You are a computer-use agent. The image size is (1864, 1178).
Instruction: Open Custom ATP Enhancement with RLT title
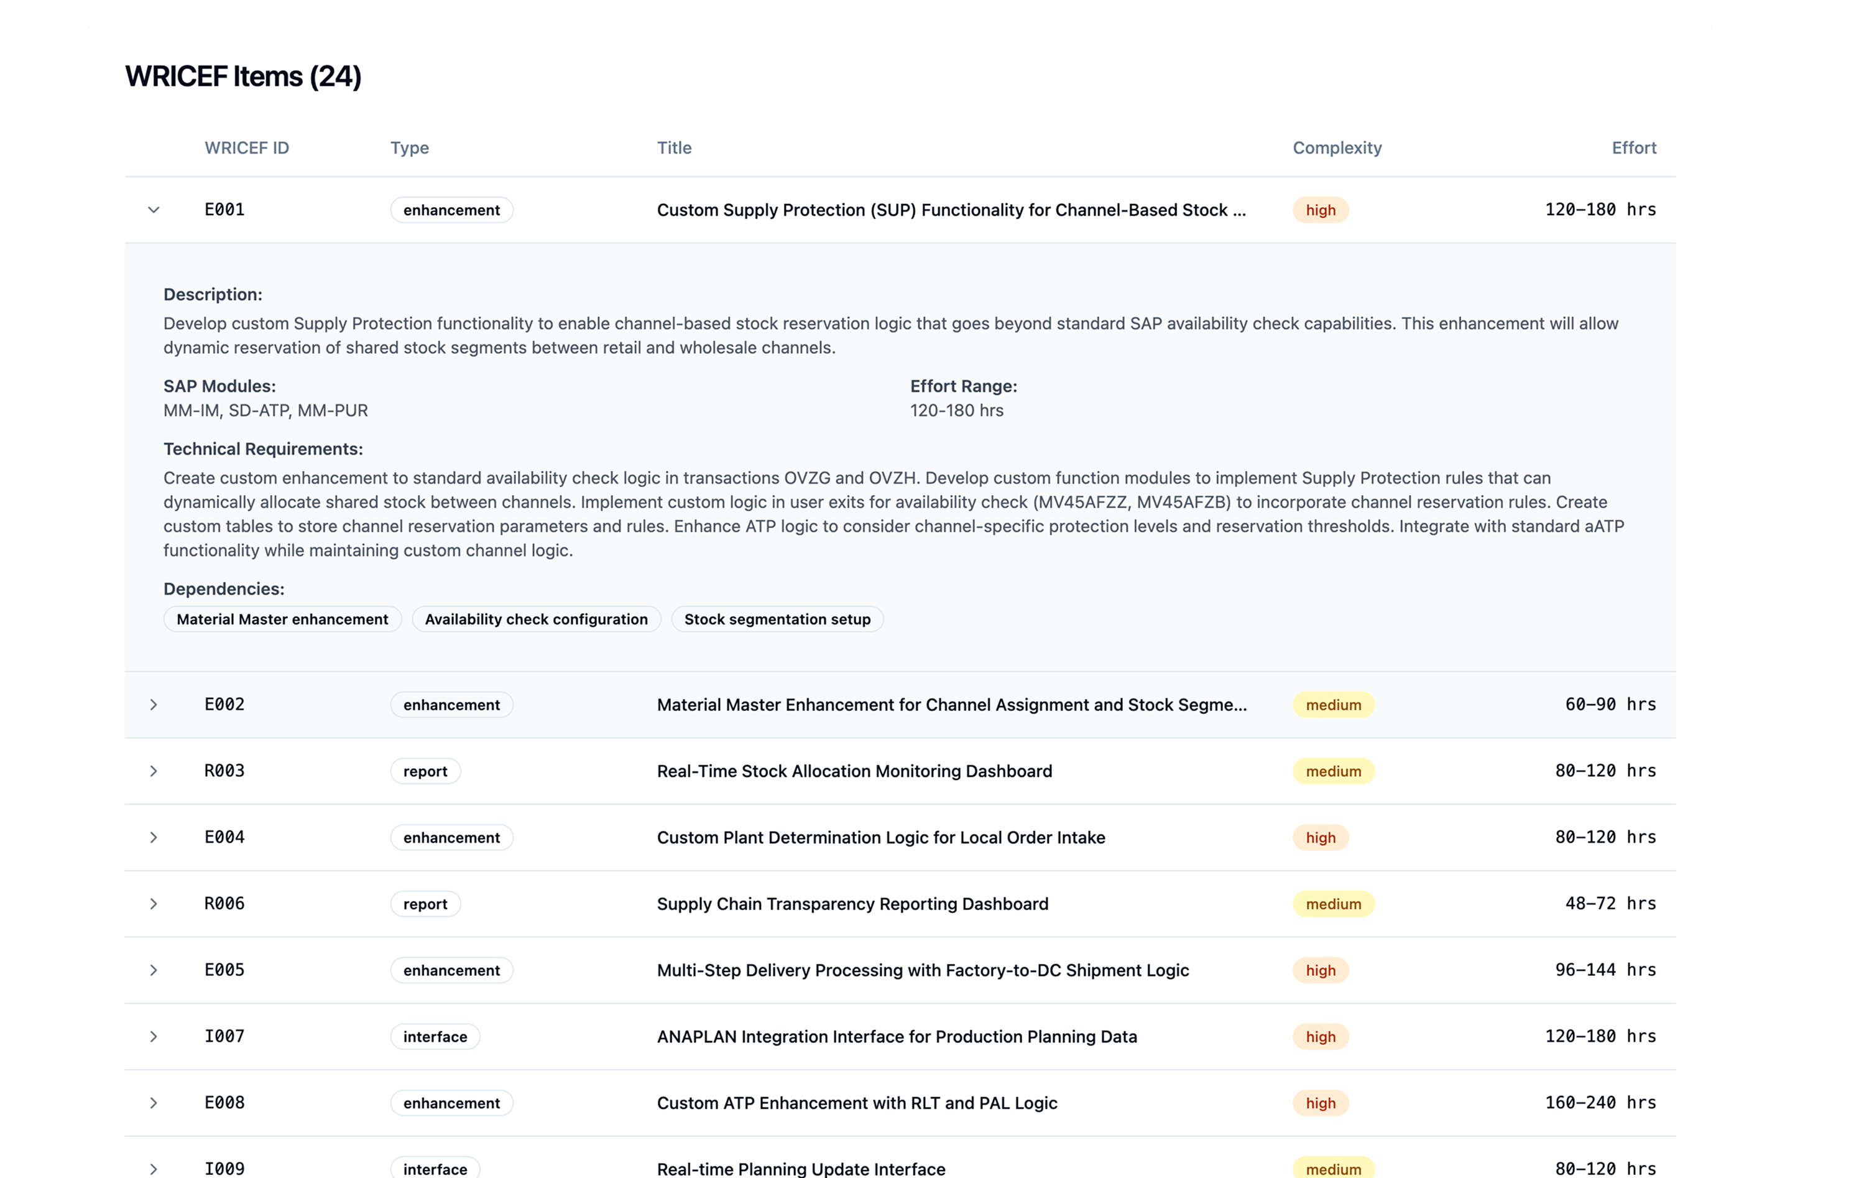pos(857,1103)
